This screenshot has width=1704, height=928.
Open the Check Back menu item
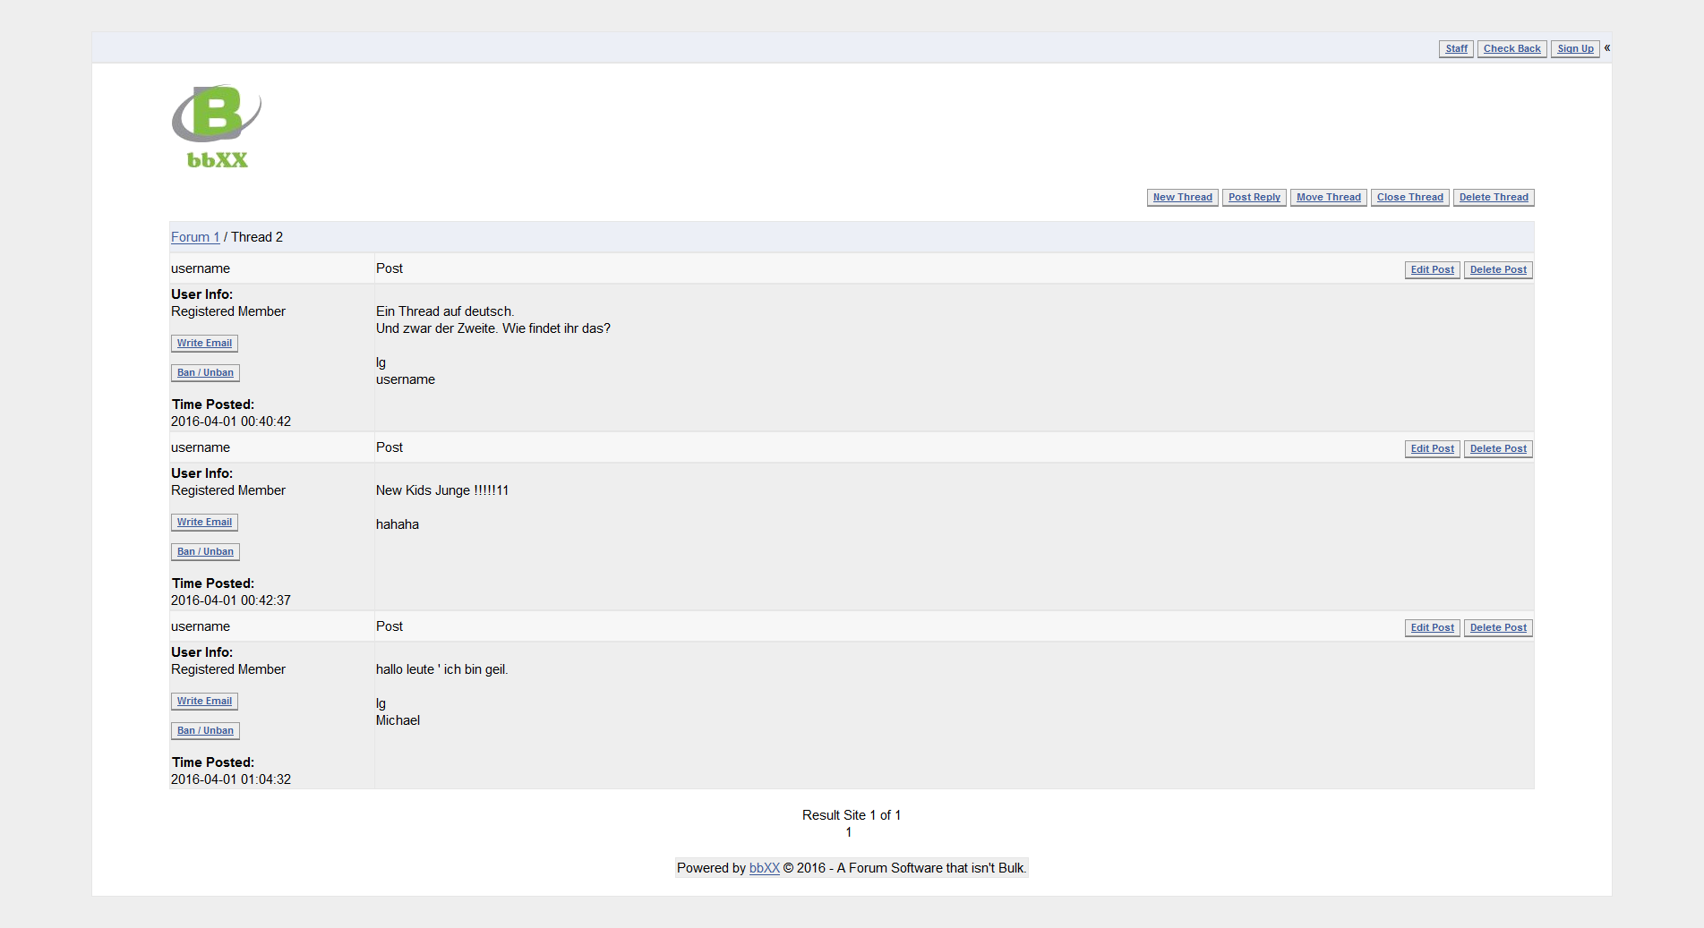[1511, 49]
